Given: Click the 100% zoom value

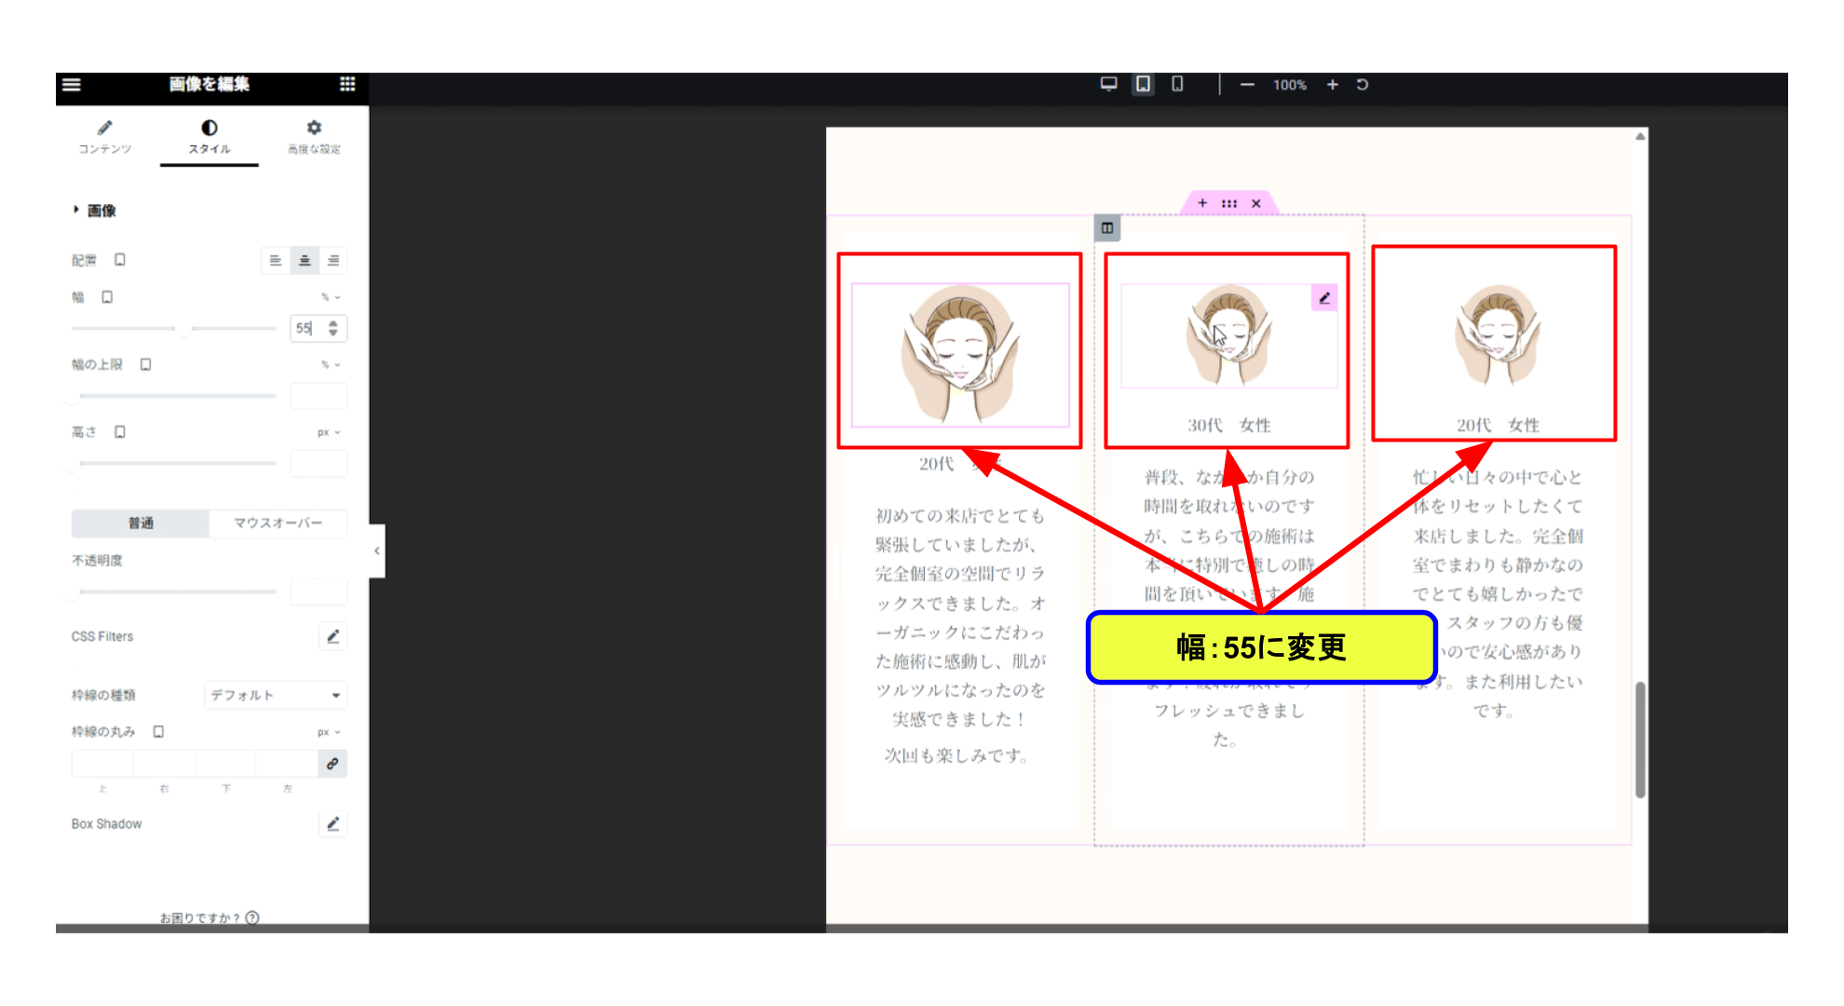Looking at the screenshot, I should click(x=1290, y=85).
